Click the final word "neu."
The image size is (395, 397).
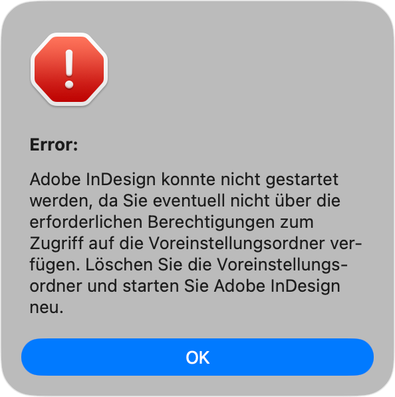click(47, 308)
